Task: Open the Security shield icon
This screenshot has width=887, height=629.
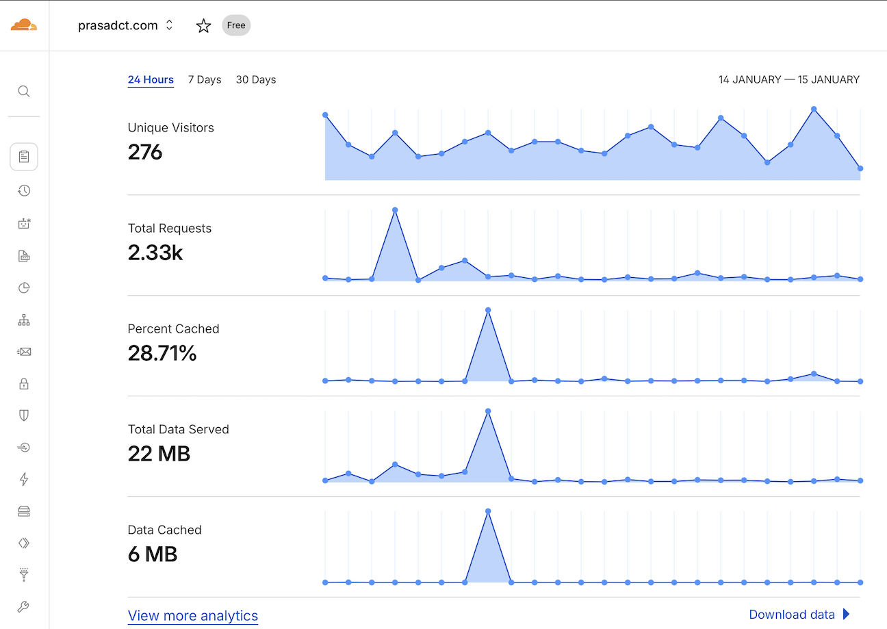Action: point(24,415)
